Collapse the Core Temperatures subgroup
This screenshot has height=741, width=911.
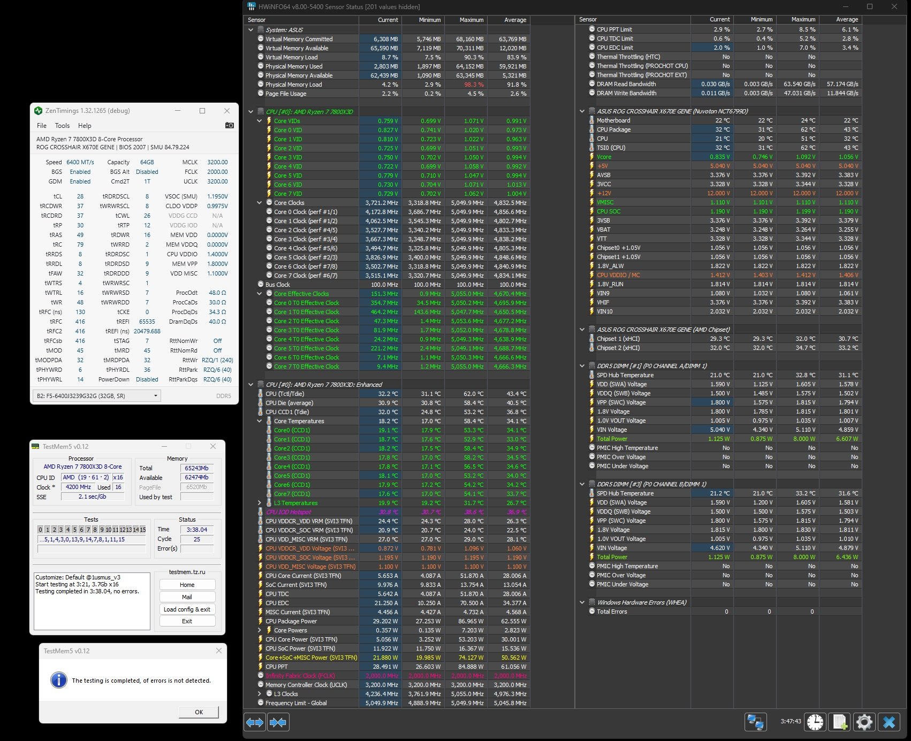pyautogui.click(x=260, y=421)
